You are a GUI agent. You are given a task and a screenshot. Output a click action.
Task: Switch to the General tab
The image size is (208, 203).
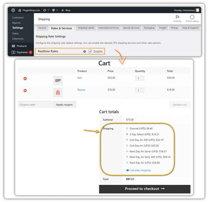coord(42,28)
